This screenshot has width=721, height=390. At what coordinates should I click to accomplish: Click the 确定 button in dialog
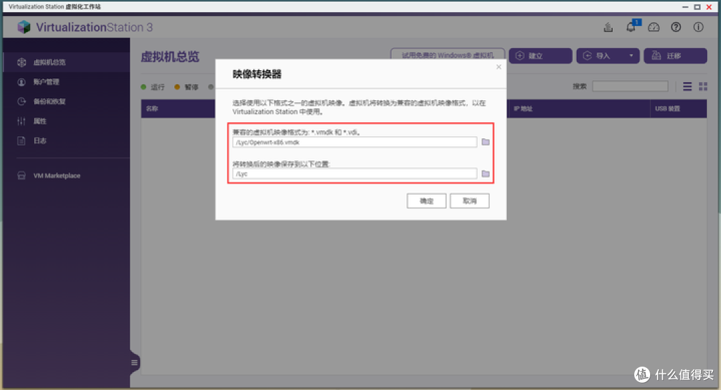pyautogui.click(x=426, y=201)
